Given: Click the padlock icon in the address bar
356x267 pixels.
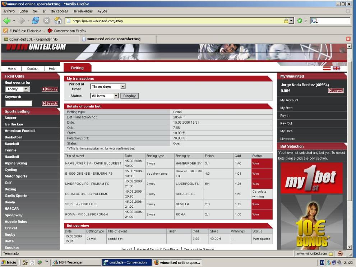Looking at the screenshot, I should [286, 21].
